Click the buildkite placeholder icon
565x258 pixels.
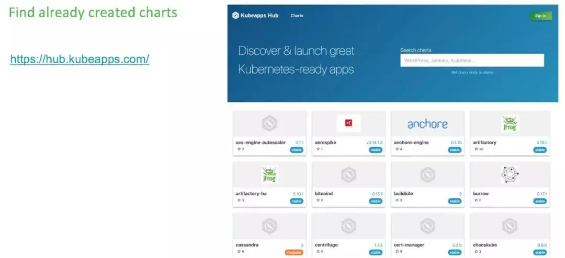(x=427, y=175)
